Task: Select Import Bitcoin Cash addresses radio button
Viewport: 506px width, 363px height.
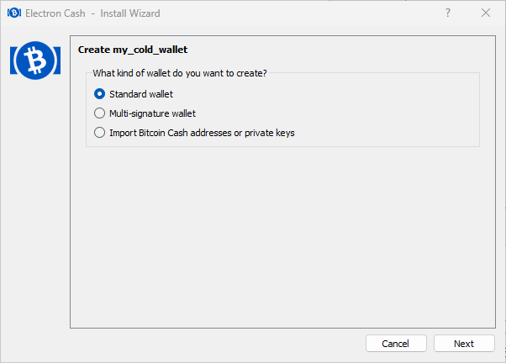Action: click(x=99, y=133)
